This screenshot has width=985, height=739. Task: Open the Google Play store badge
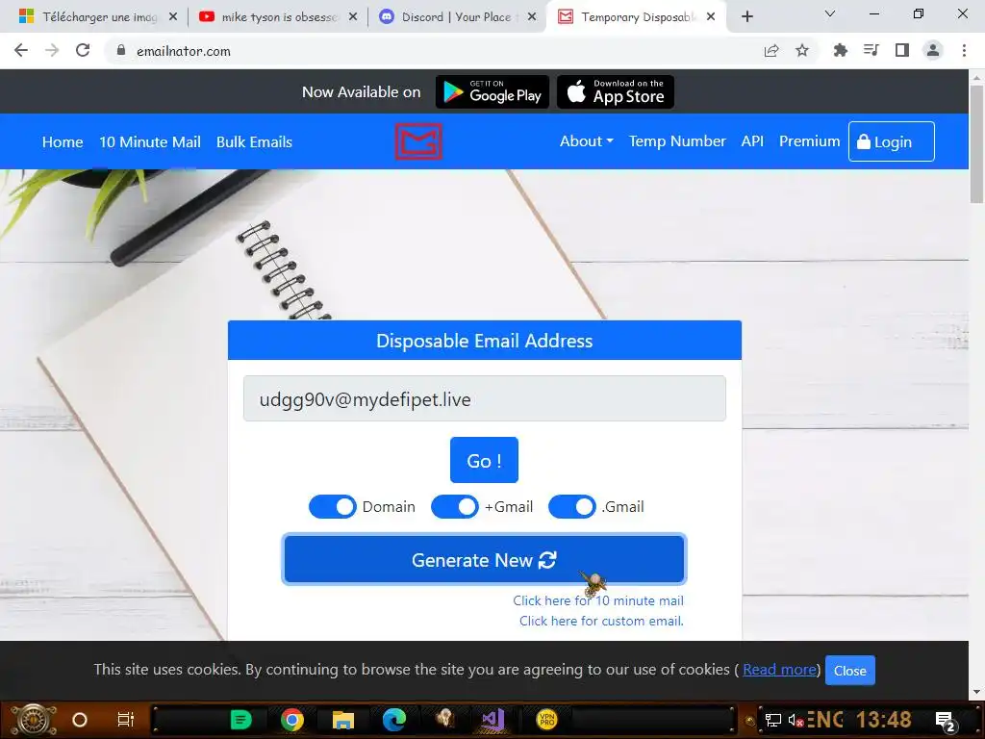492,92
